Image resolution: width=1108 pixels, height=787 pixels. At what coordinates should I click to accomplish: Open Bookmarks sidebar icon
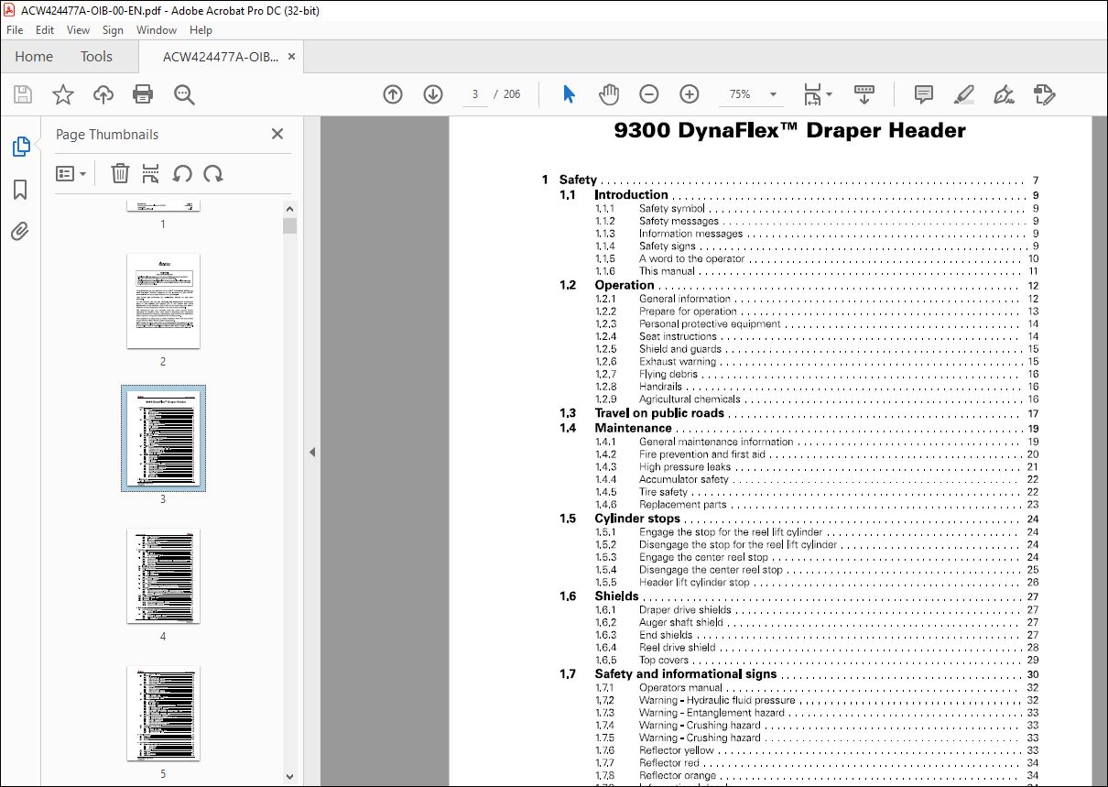point(20,190)
